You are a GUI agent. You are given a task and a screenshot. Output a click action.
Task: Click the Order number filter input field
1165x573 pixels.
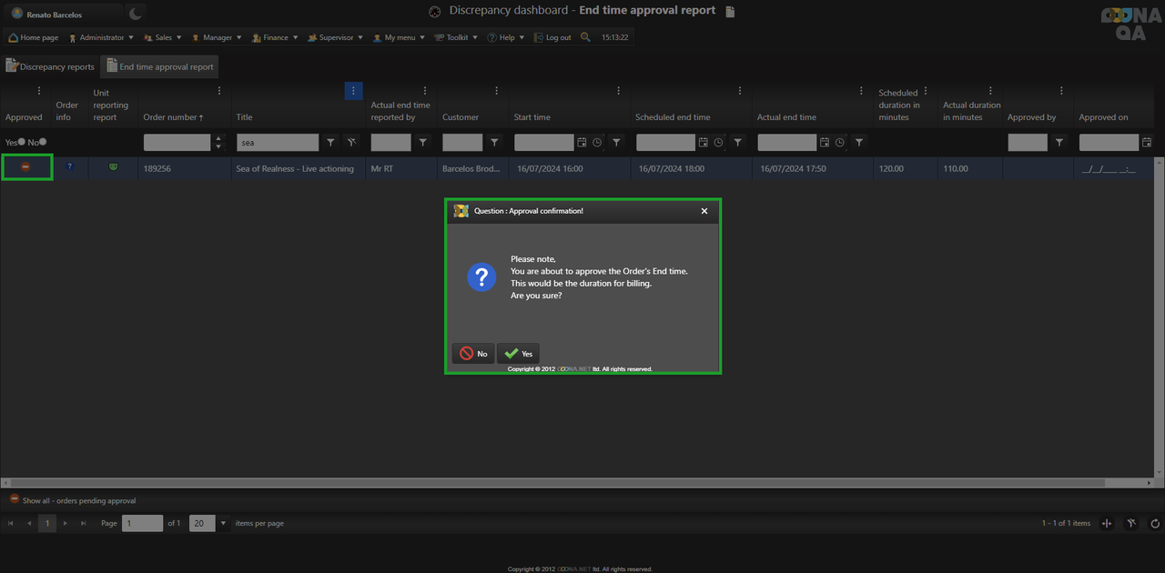pos(177,143)
